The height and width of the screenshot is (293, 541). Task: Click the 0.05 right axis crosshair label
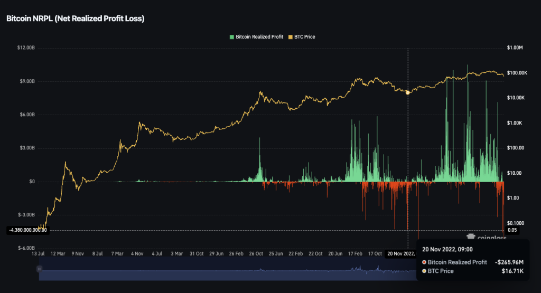click(512, 230)
